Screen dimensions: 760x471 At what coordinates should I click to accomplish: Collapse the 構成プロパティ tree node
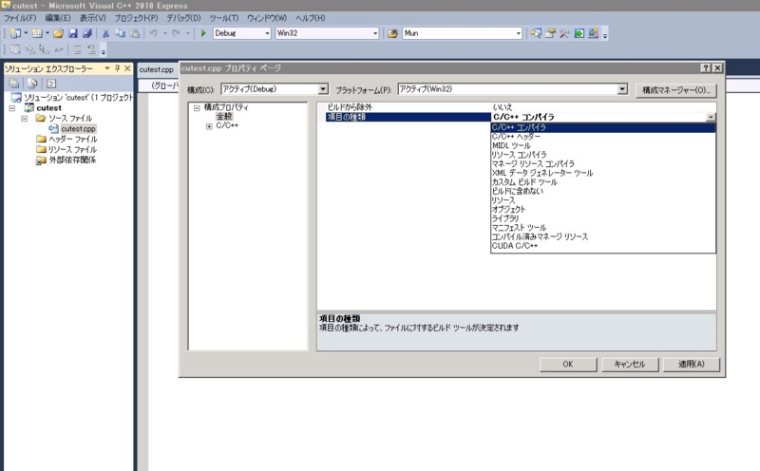pos(197,108)
